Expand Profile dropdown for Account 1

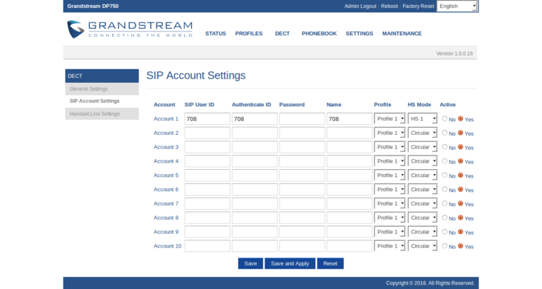tap(389, 118)
